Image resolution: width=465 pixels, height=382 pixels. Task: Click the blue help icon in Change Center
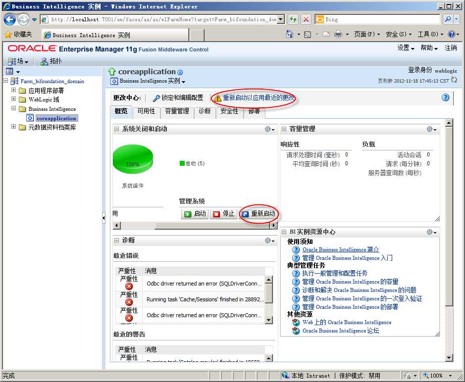point(445,97)
